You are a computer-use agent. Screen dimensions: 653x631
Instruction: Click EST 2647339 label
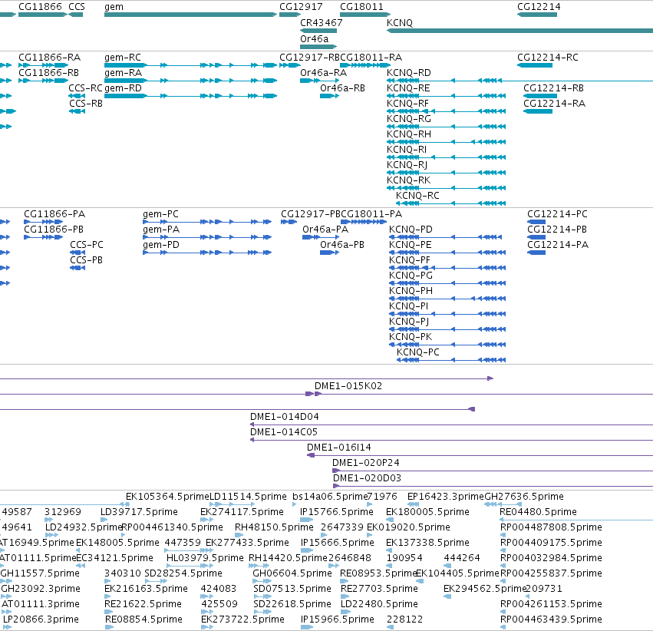(x=342, y=527)
